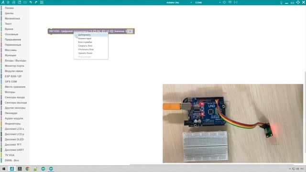Image resolution: width=306 pixels, height=172 pixels.
Task: Select the third context menu entry, starting with Блок
Action: click(x=91, y=42)
